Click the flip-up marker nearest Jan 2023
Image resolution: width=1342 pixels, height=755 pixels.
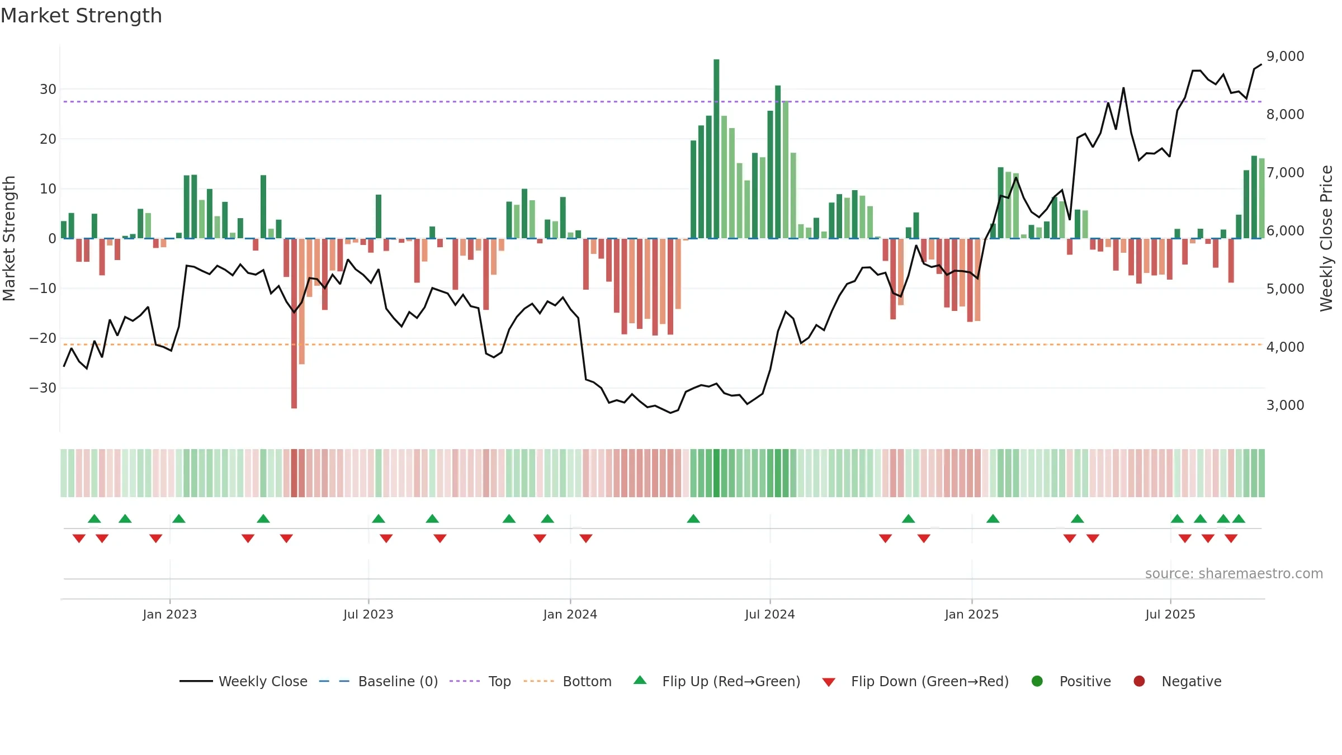[179, 518]
